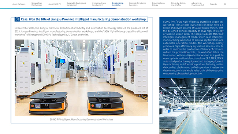The width and height of the screenshot is (238, 134).
Task: Click the December 2023 introduction paragraph
Action: point(81,31)
